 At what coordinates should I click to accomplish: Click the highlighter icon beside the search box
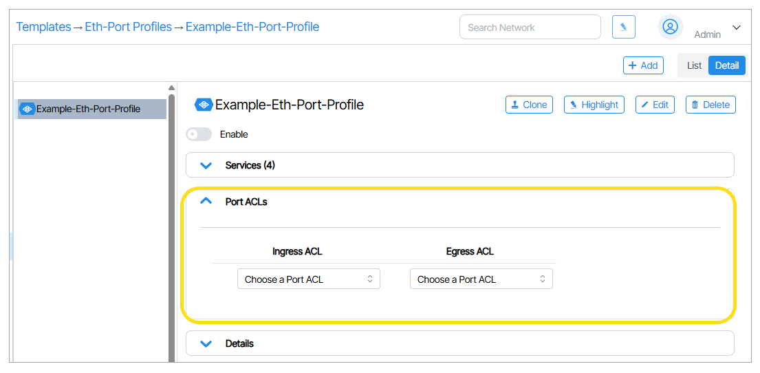[x=623, y=27]
